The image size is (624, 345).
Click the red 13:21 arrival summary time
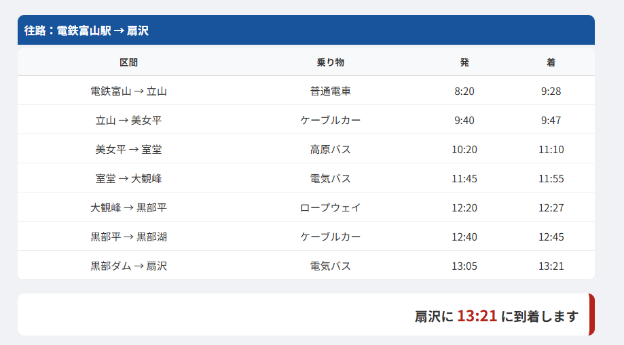[x=477, y=316]
